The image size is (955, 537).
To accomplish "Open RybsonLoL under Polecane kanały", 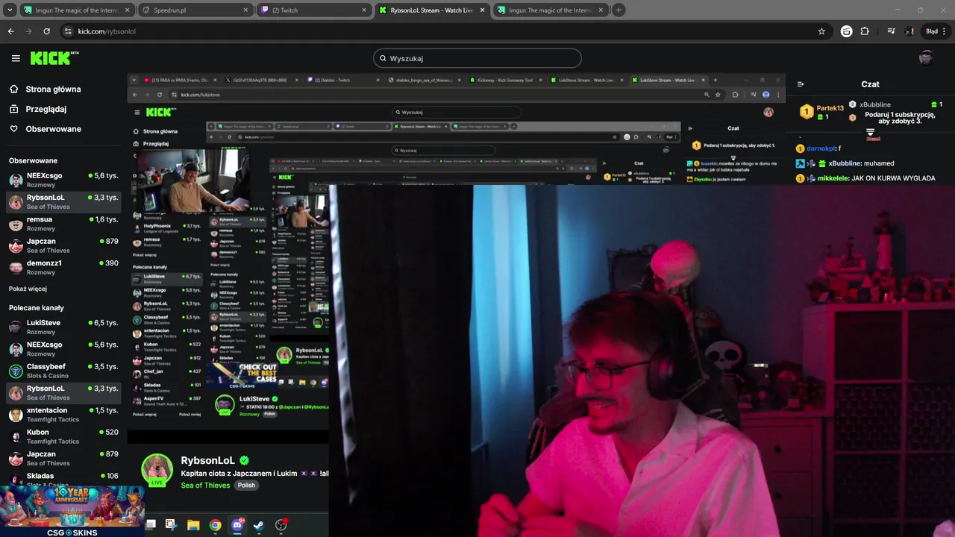I will pos(63,392).
